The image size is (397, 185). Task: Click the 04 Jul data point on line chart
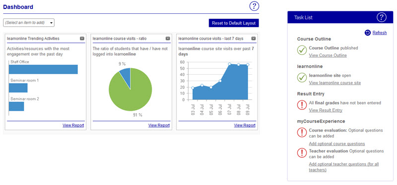click(x=202, y=85)
